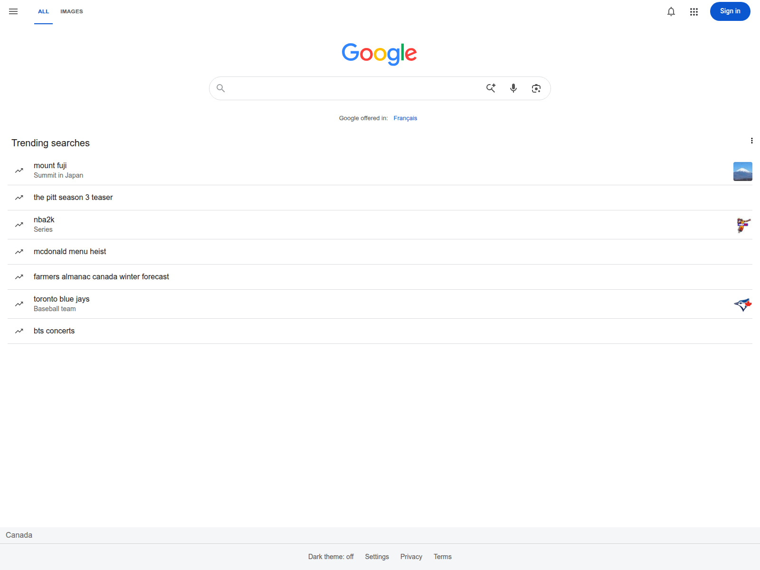
Task: Click trending arrow beside farmers almanac forecast
Action: click(x=19, y=277)
